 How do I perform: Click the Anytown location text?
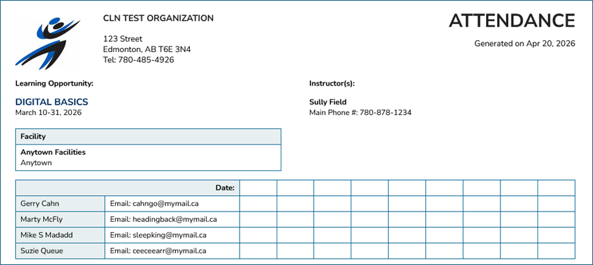36,163
